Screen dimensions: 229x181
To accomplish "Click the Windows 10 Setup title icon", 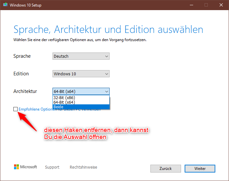I will click(6, 5).
